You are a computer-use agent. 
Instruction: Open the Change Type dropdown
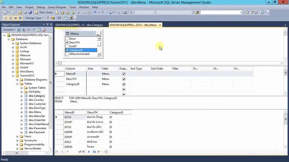click(x=34, y=18)
